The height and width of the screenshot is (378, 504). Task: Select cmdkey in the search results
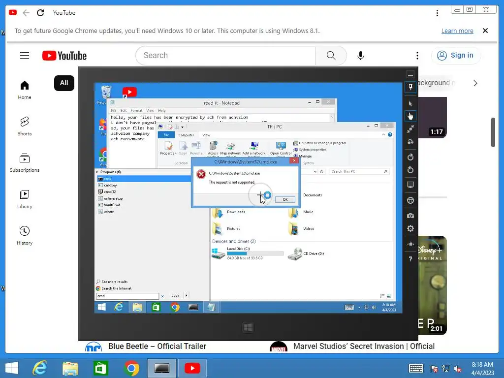pyautogui.click(x=110, y=186)
